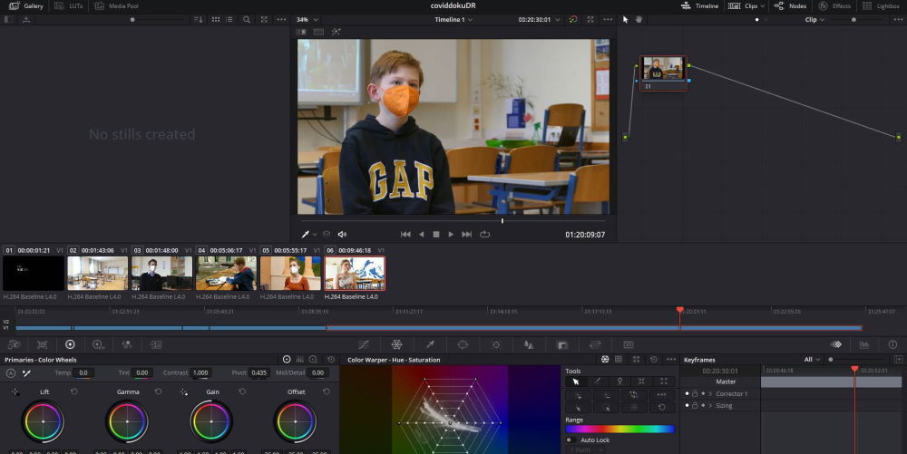Click the gallery search icon

tap(247, 20)
